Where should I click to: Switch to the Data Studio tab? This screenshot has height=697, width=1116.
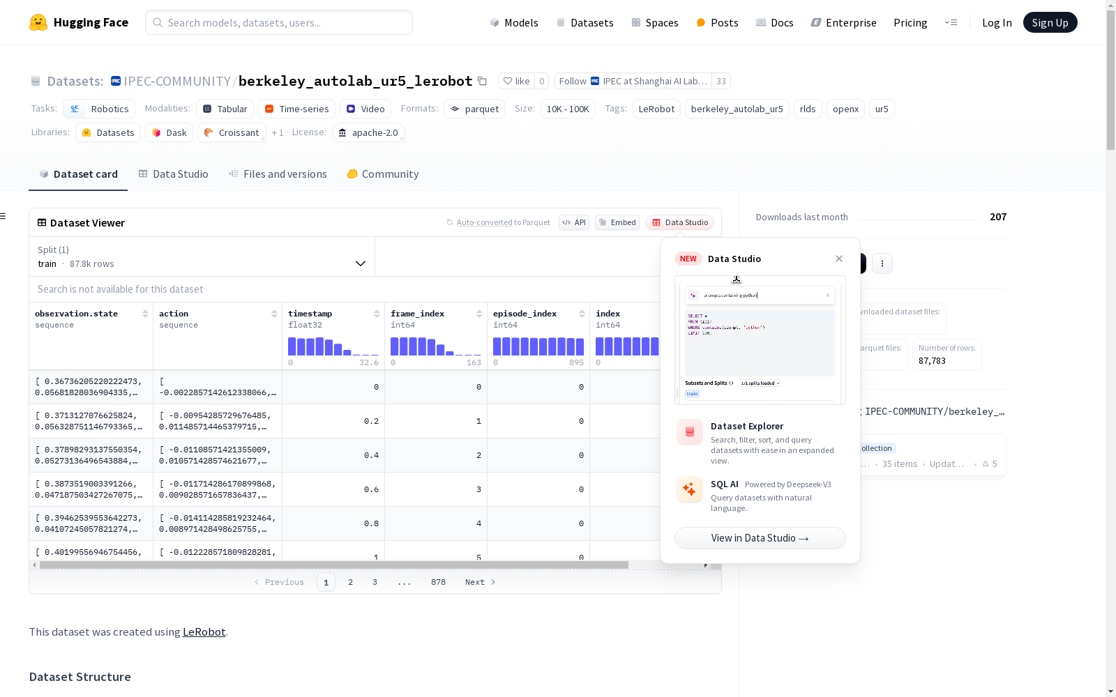(x=174, y=174)
